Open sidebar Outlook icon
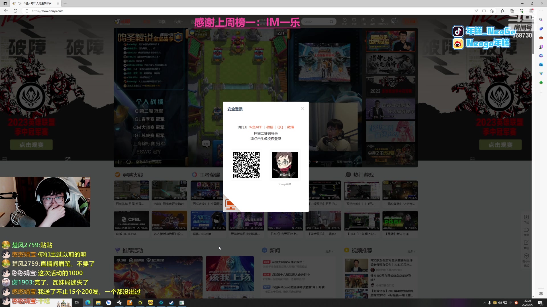Image resolution: width=547 pixels, height=307 pixels. [541, 65]
